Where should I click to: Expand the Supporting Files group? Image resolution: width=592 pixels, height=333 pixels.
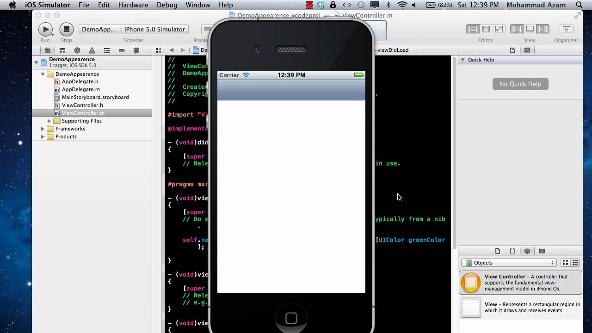[49, 121]
